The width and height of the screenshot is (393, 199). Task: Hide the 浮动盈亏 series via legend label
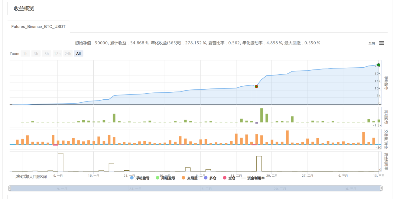point(142,178)
